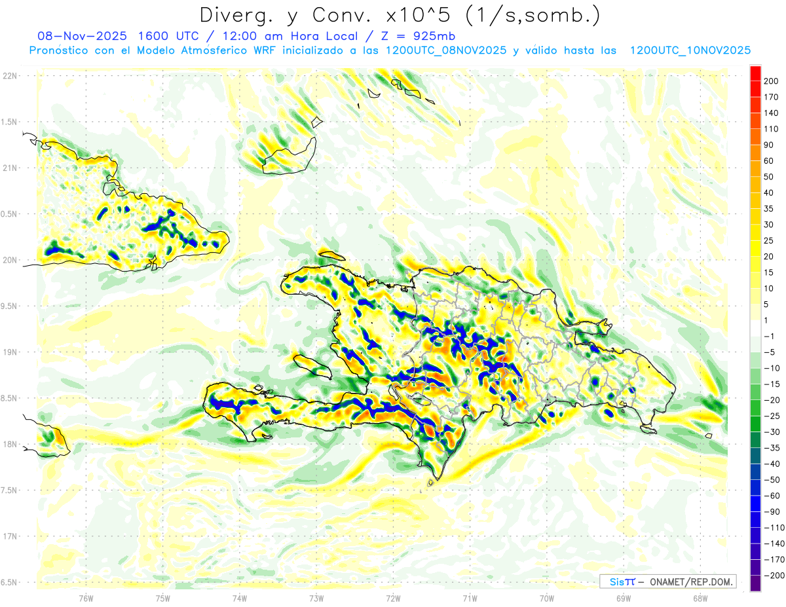Click the '70W' longitude label
The image size is (786, 607).
[546, 598]
